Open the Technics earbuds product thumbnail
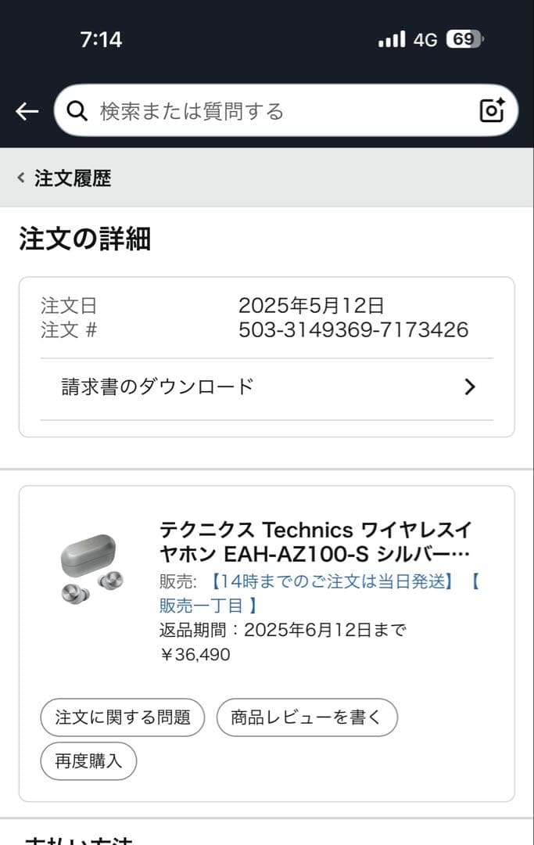The image size is (534, 845). click(x=91, y=569)
